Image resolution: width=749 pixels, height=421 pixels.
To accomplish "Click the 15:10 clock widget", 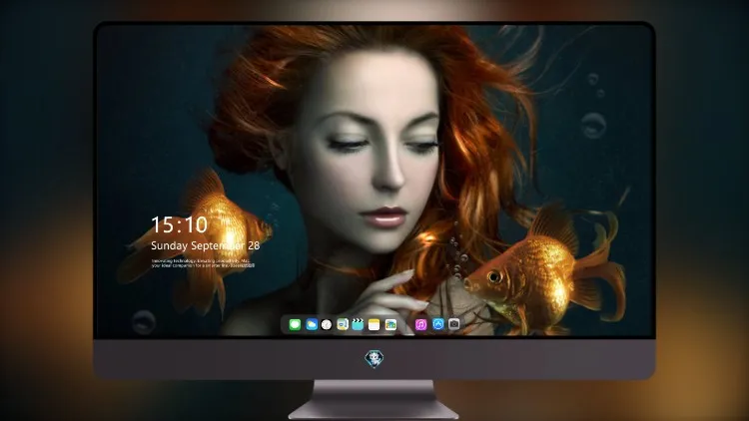I will (180, 224).
